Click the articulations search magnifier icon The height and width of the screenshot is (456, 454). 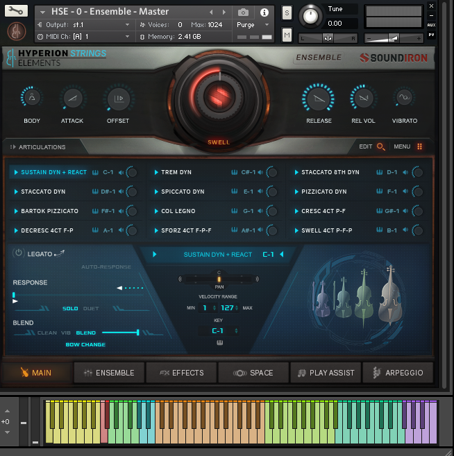(381, 146)
